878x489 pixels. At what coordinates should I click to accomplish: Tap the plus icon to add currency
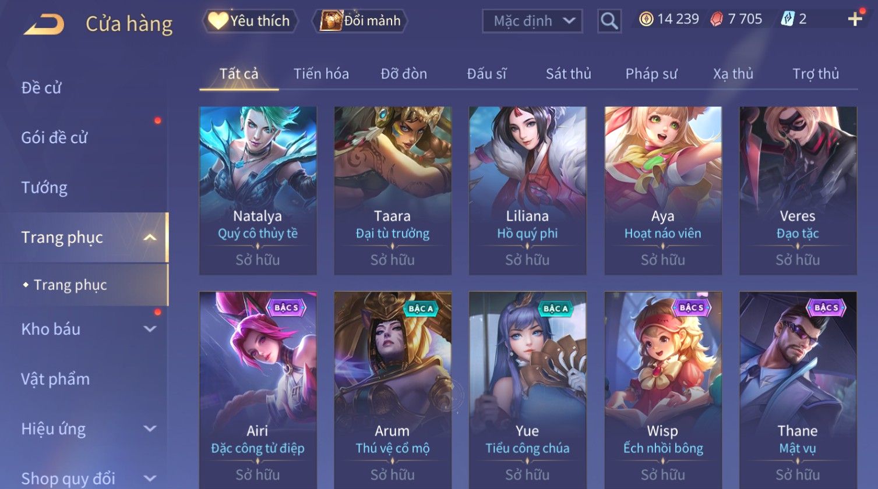click(855, 19)
